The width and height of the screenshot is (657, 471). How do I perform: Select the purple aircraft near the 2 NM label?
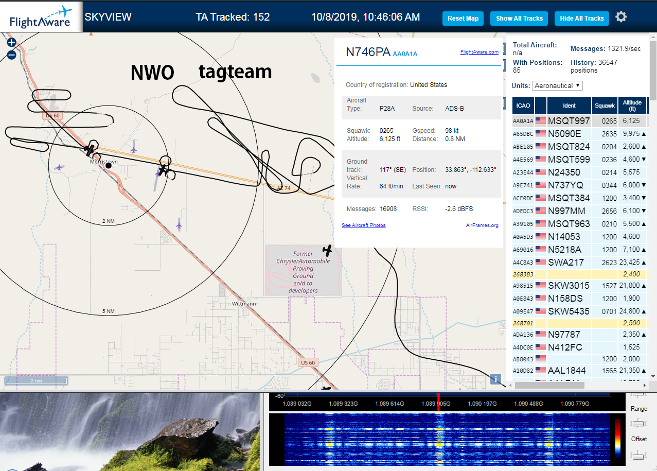[179, 225]
